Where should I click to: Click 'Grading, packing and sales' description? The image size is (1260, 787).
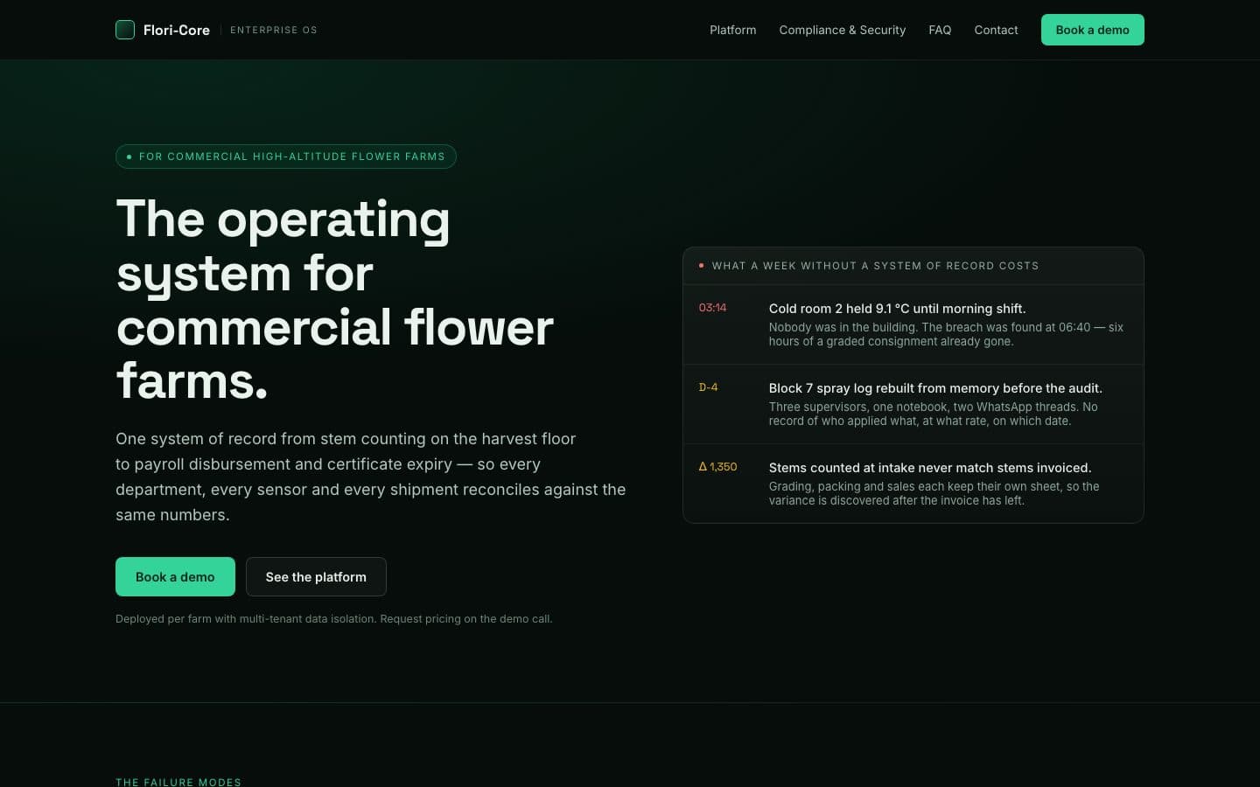934,493
